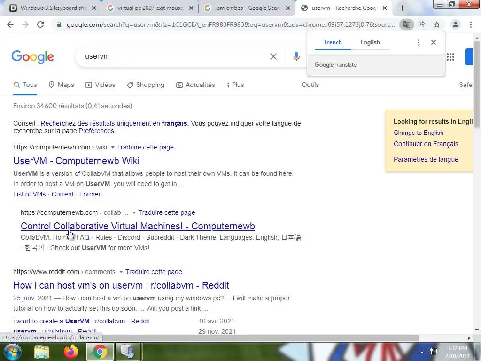Viewport: 481px width, 361px height.
Task: Click the Google logo
Action: pyautogui.click(x=32, y=57)
